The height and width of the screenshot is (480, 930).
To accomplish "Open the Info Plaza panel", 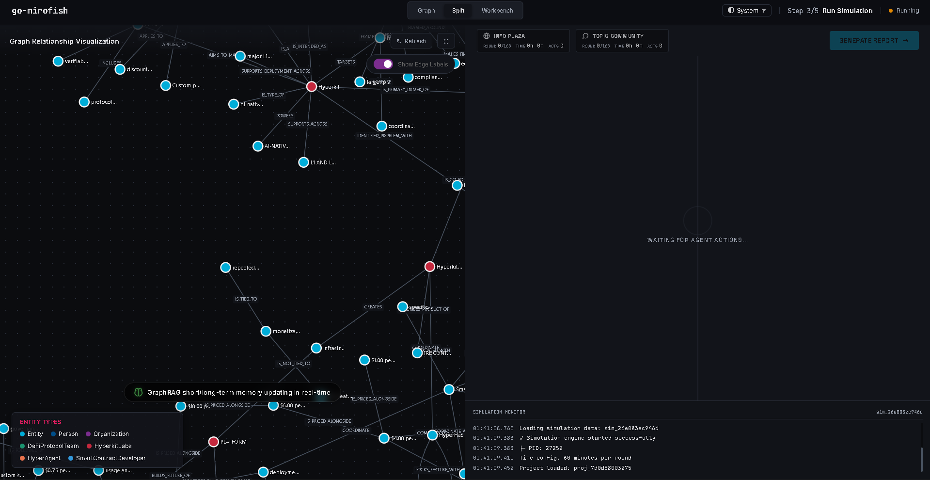I will coord(523,41).
